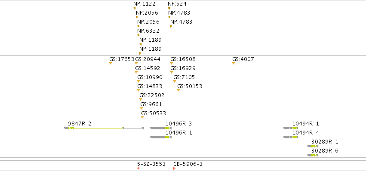Click the GS:4007 insertion marker
Image resolution: width=366 pixels, height=171 pixels.
[234, 64]
